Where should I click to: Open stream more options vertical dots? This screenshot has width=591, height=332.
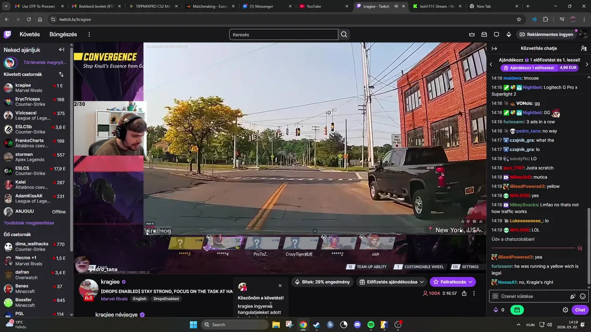[x=474, y=293]
